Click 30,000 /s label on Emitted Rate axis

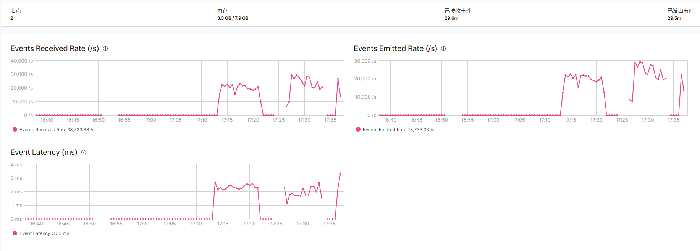tap(365, 61)
